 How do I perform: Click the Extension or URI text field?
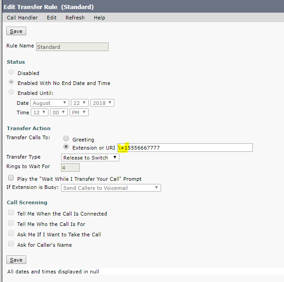coord(190,148)
